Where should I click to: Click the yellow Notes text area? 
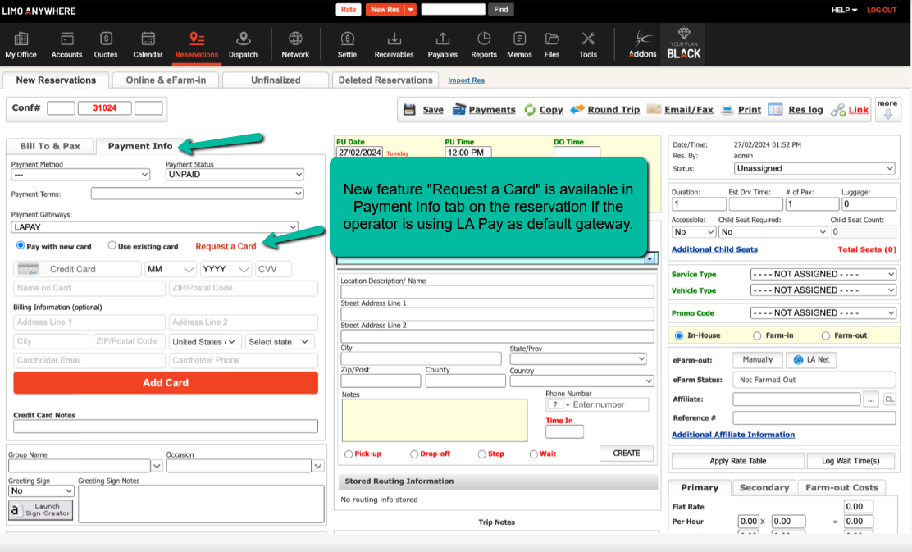click(x=435, y=420)
